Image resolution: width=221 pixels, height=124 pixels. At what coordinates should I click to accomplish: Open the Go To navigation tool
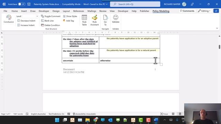pos(105,20)
